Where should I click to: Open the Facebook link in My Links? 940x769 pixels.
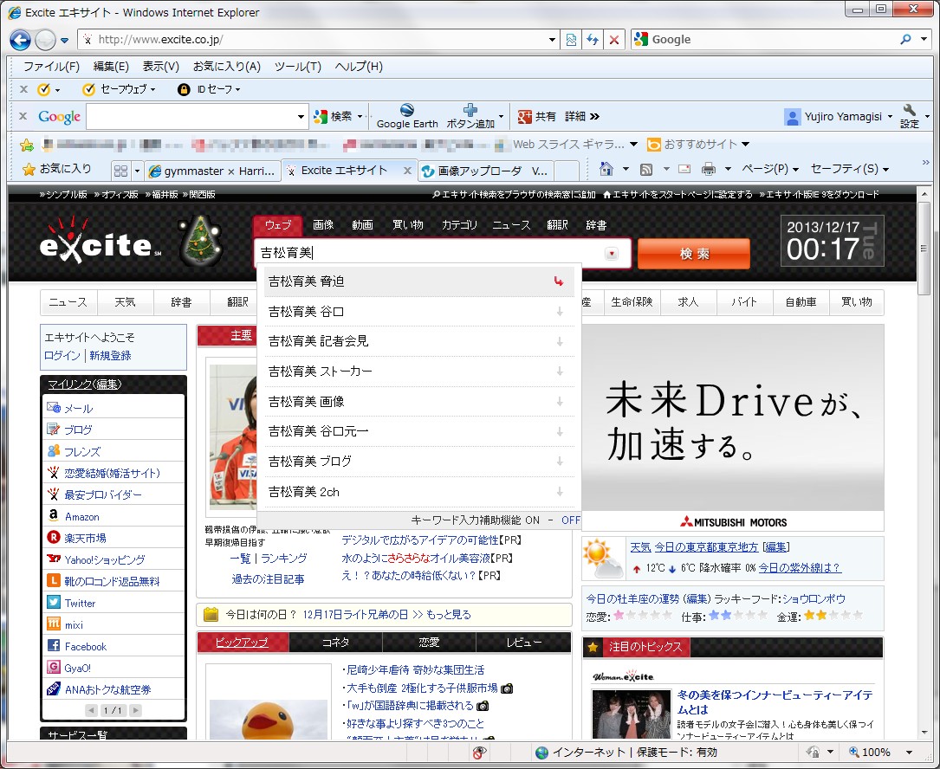[85, 646]
